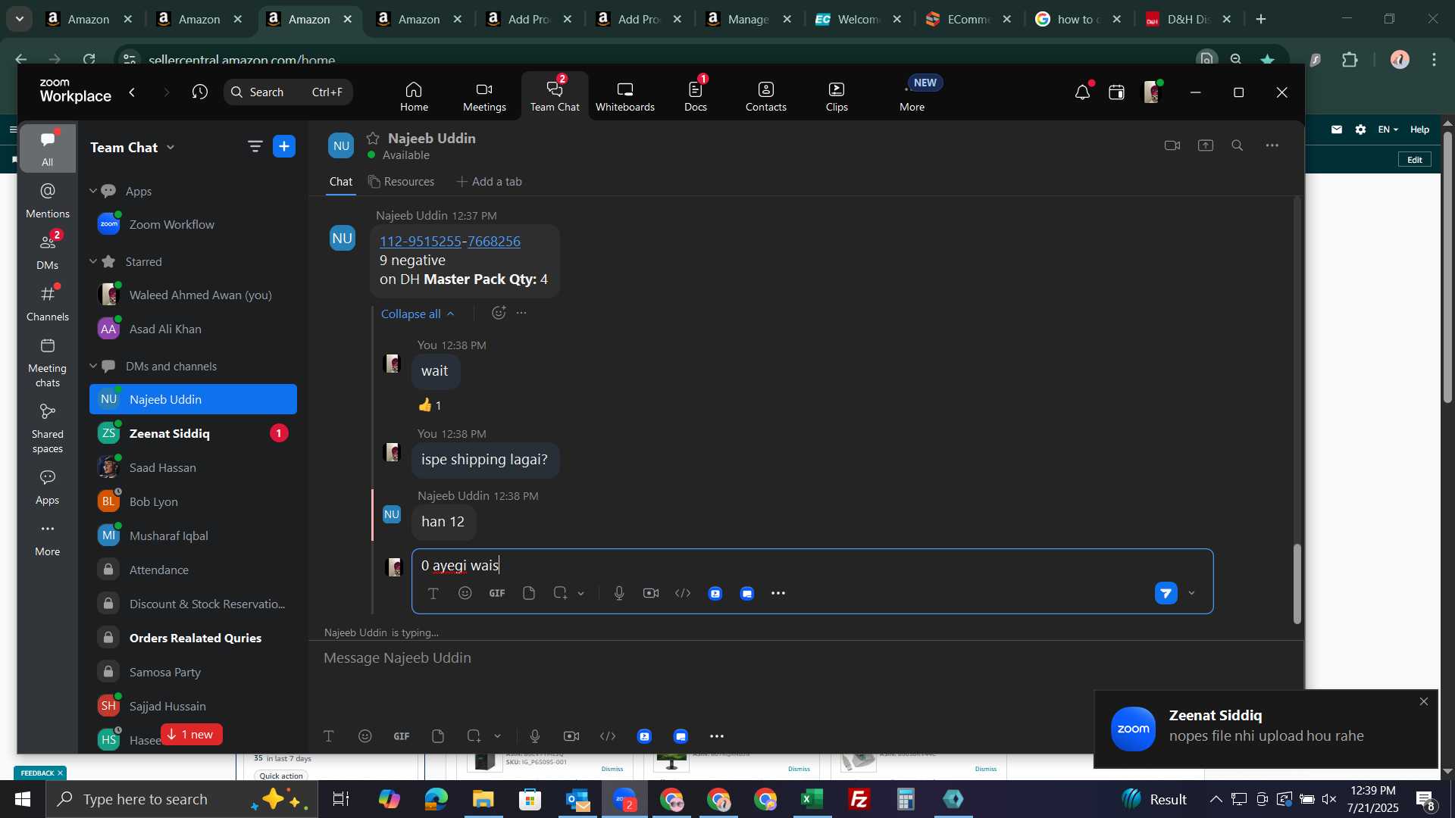The image size is (1455, 818).
Task: Open Docs tab in Zoom
Action: (x=695, y=96)
